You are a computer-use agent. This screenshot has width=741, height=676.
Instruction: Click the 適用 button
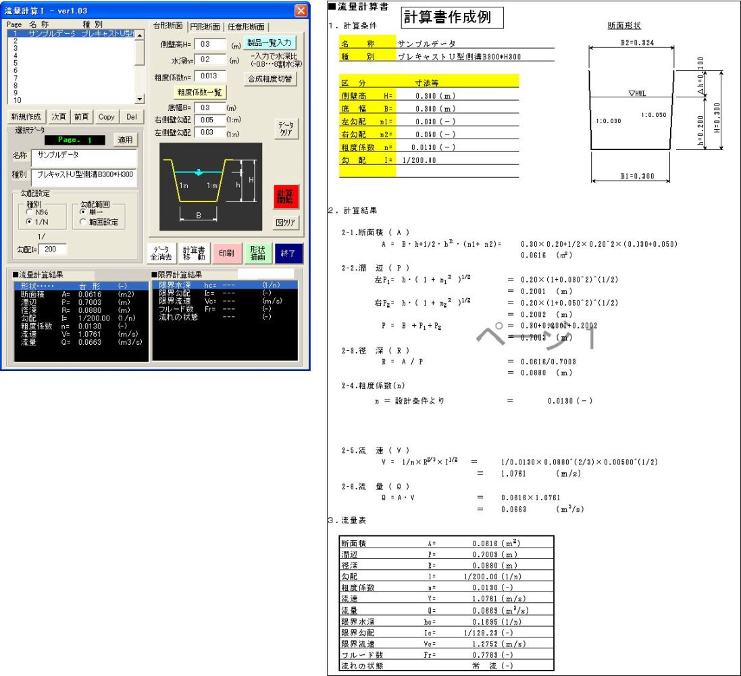pos(125,140)
